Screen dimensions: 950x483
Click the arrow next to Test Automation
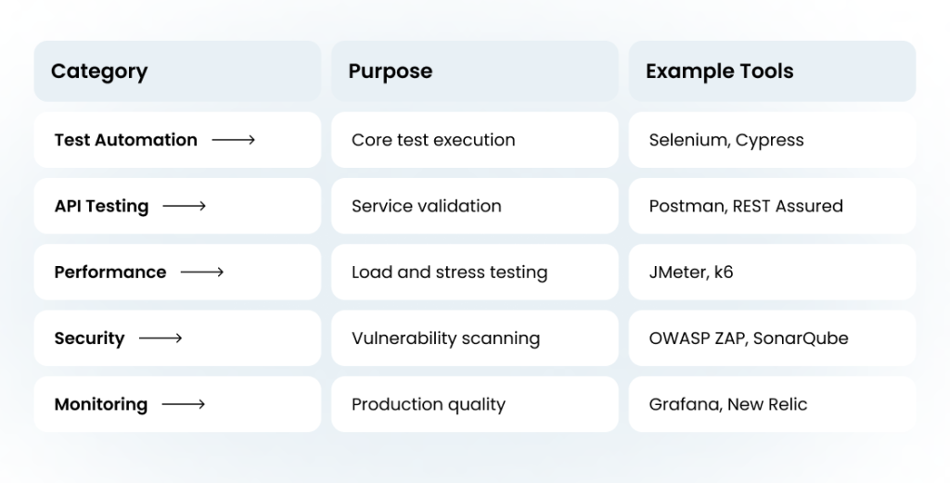pos(233,140)
